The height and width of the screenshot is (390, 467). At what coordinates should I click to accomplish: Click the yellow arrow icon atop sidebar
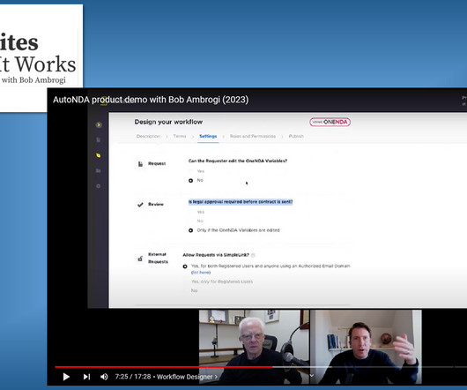tap(99, 124)
